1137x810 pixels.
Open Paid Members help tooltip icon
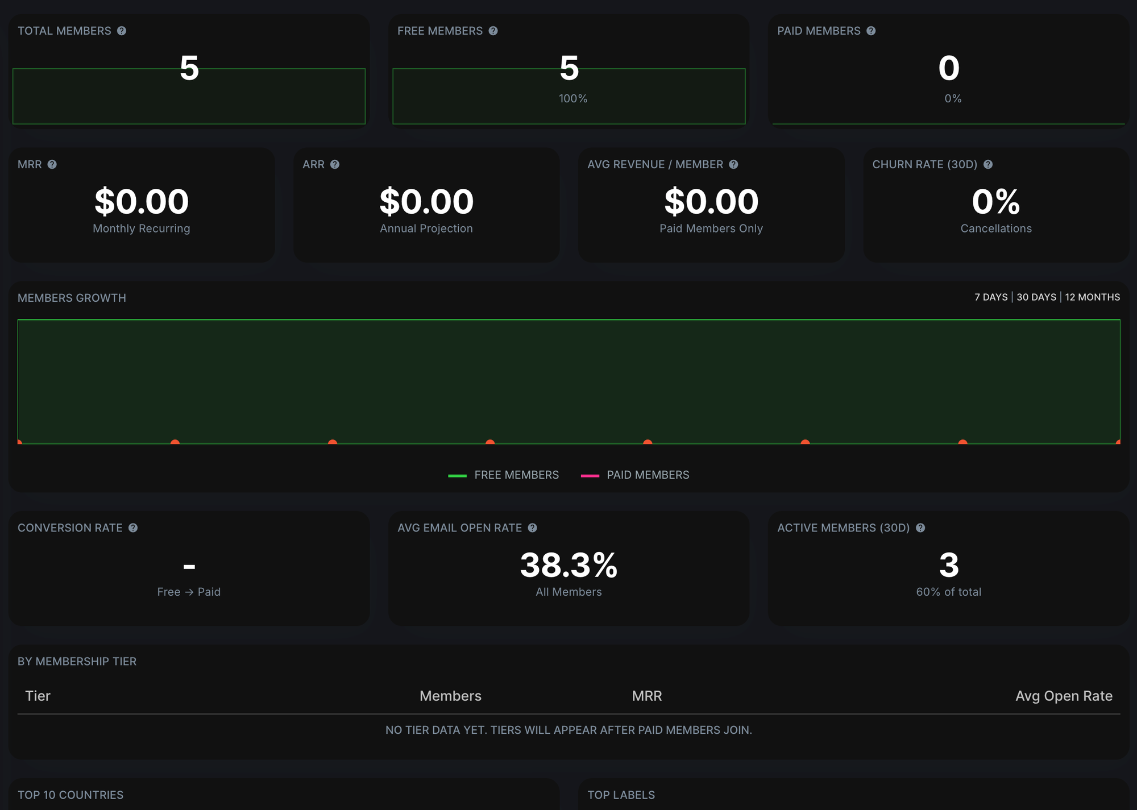tap(871, 31)
